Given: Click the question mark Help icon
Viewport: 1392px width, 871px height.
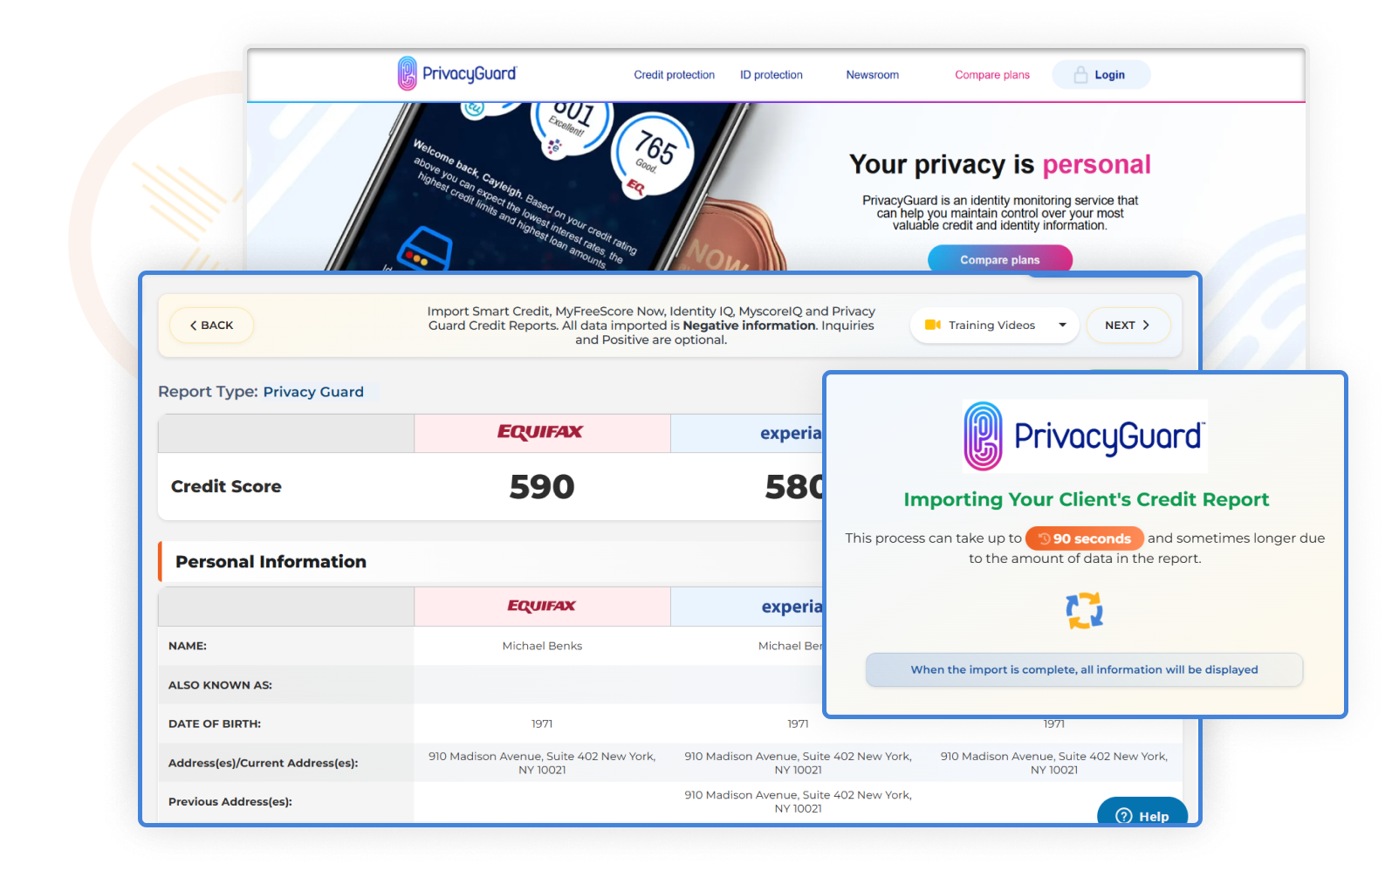Looking at the screenshot, I should point(1124,816).
